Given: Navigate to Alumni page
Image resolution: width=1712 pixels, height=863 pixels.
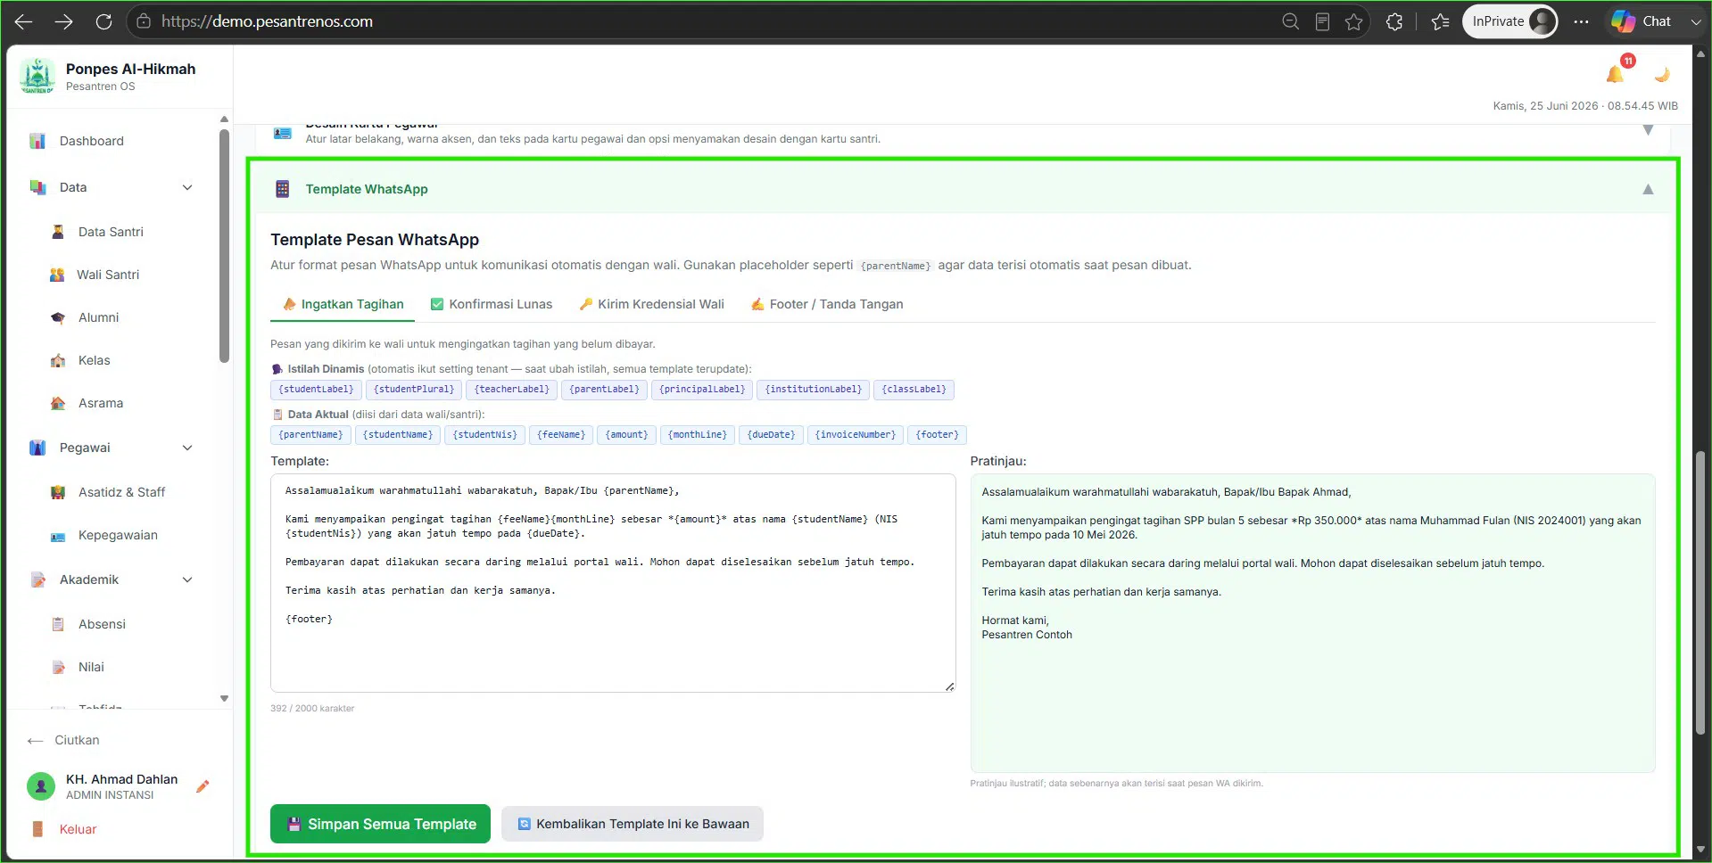Looking at the screenshot, I should coord(98,317).
